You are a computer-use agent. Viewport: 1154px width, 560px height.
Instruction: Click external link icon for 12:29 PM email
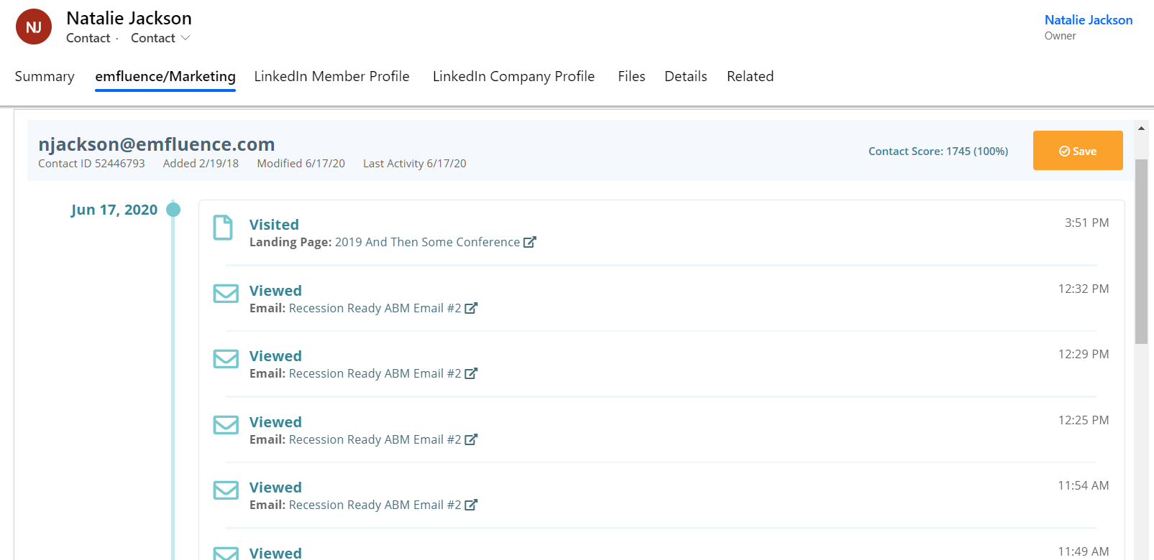[471, 373]
